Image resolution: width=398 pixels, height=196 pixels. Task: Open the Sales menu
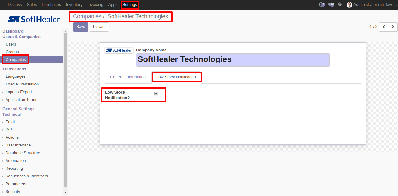pyautogui.click(x=32, y=5)
